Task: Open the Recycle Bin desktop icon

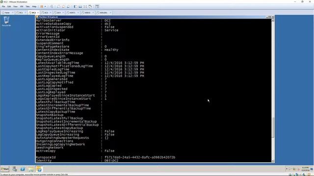Action: point(6,21)
